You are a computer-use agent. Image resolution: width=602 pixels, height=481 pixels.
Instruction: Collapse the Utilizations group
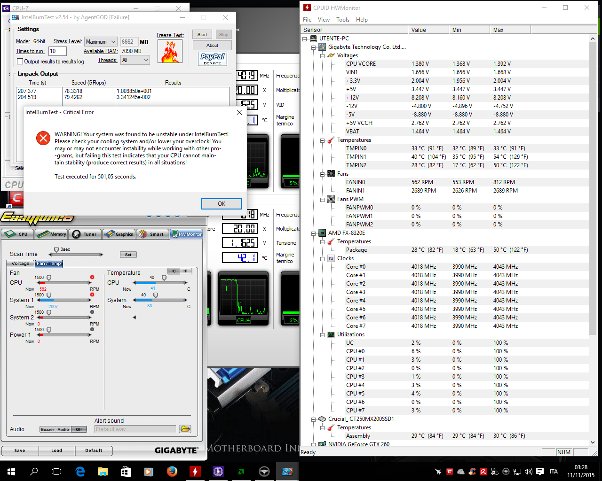click(323, 334)
